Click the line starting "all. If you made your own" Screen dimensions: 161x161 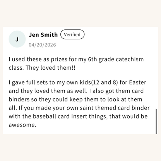[79, 108]
